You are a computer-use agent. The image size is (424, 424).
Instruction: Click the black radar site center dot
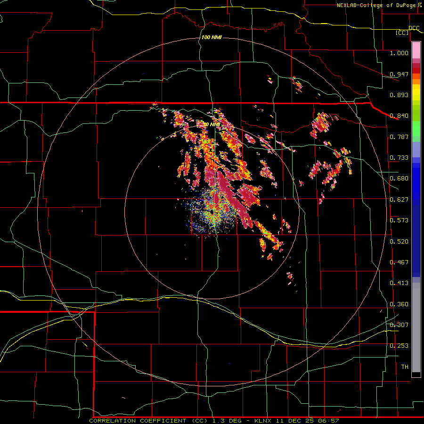212,212
